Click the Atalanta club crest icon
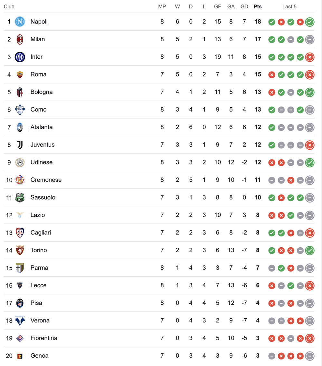This screenshot has height=366, width=322. coord(20,127)
